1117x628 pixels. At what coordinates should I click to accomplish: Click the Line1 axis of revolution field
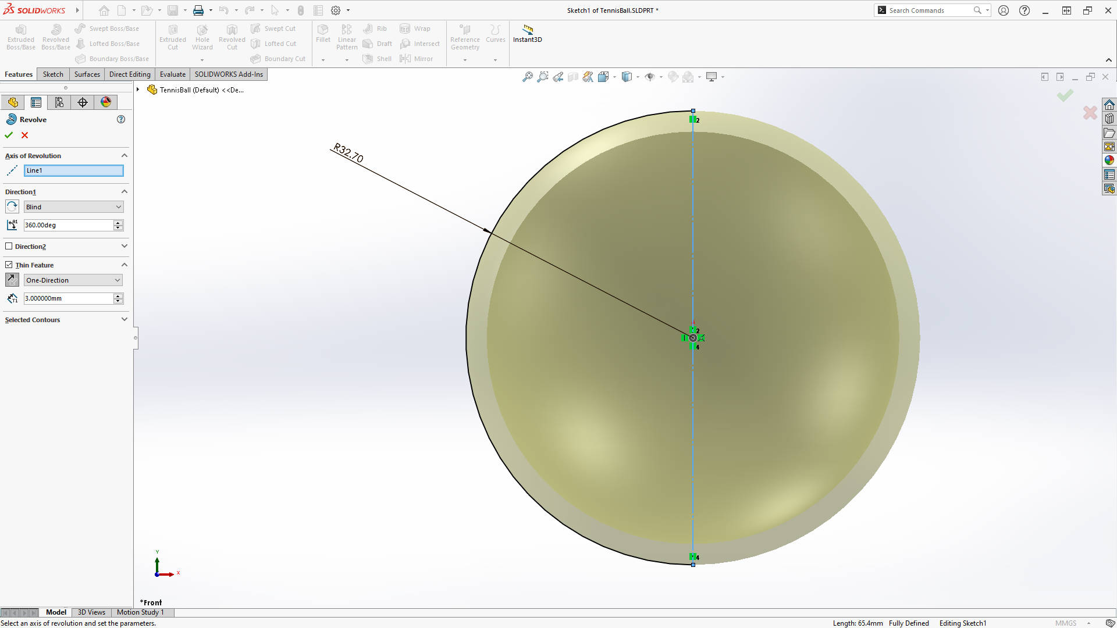pyautogui.click(x=73, y=170)
